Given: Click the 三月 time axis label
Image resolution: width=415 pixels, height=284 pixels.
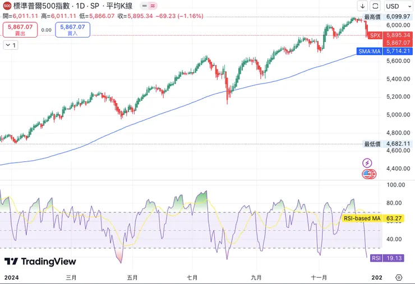Looking at the screenshot, I should 71,277.
